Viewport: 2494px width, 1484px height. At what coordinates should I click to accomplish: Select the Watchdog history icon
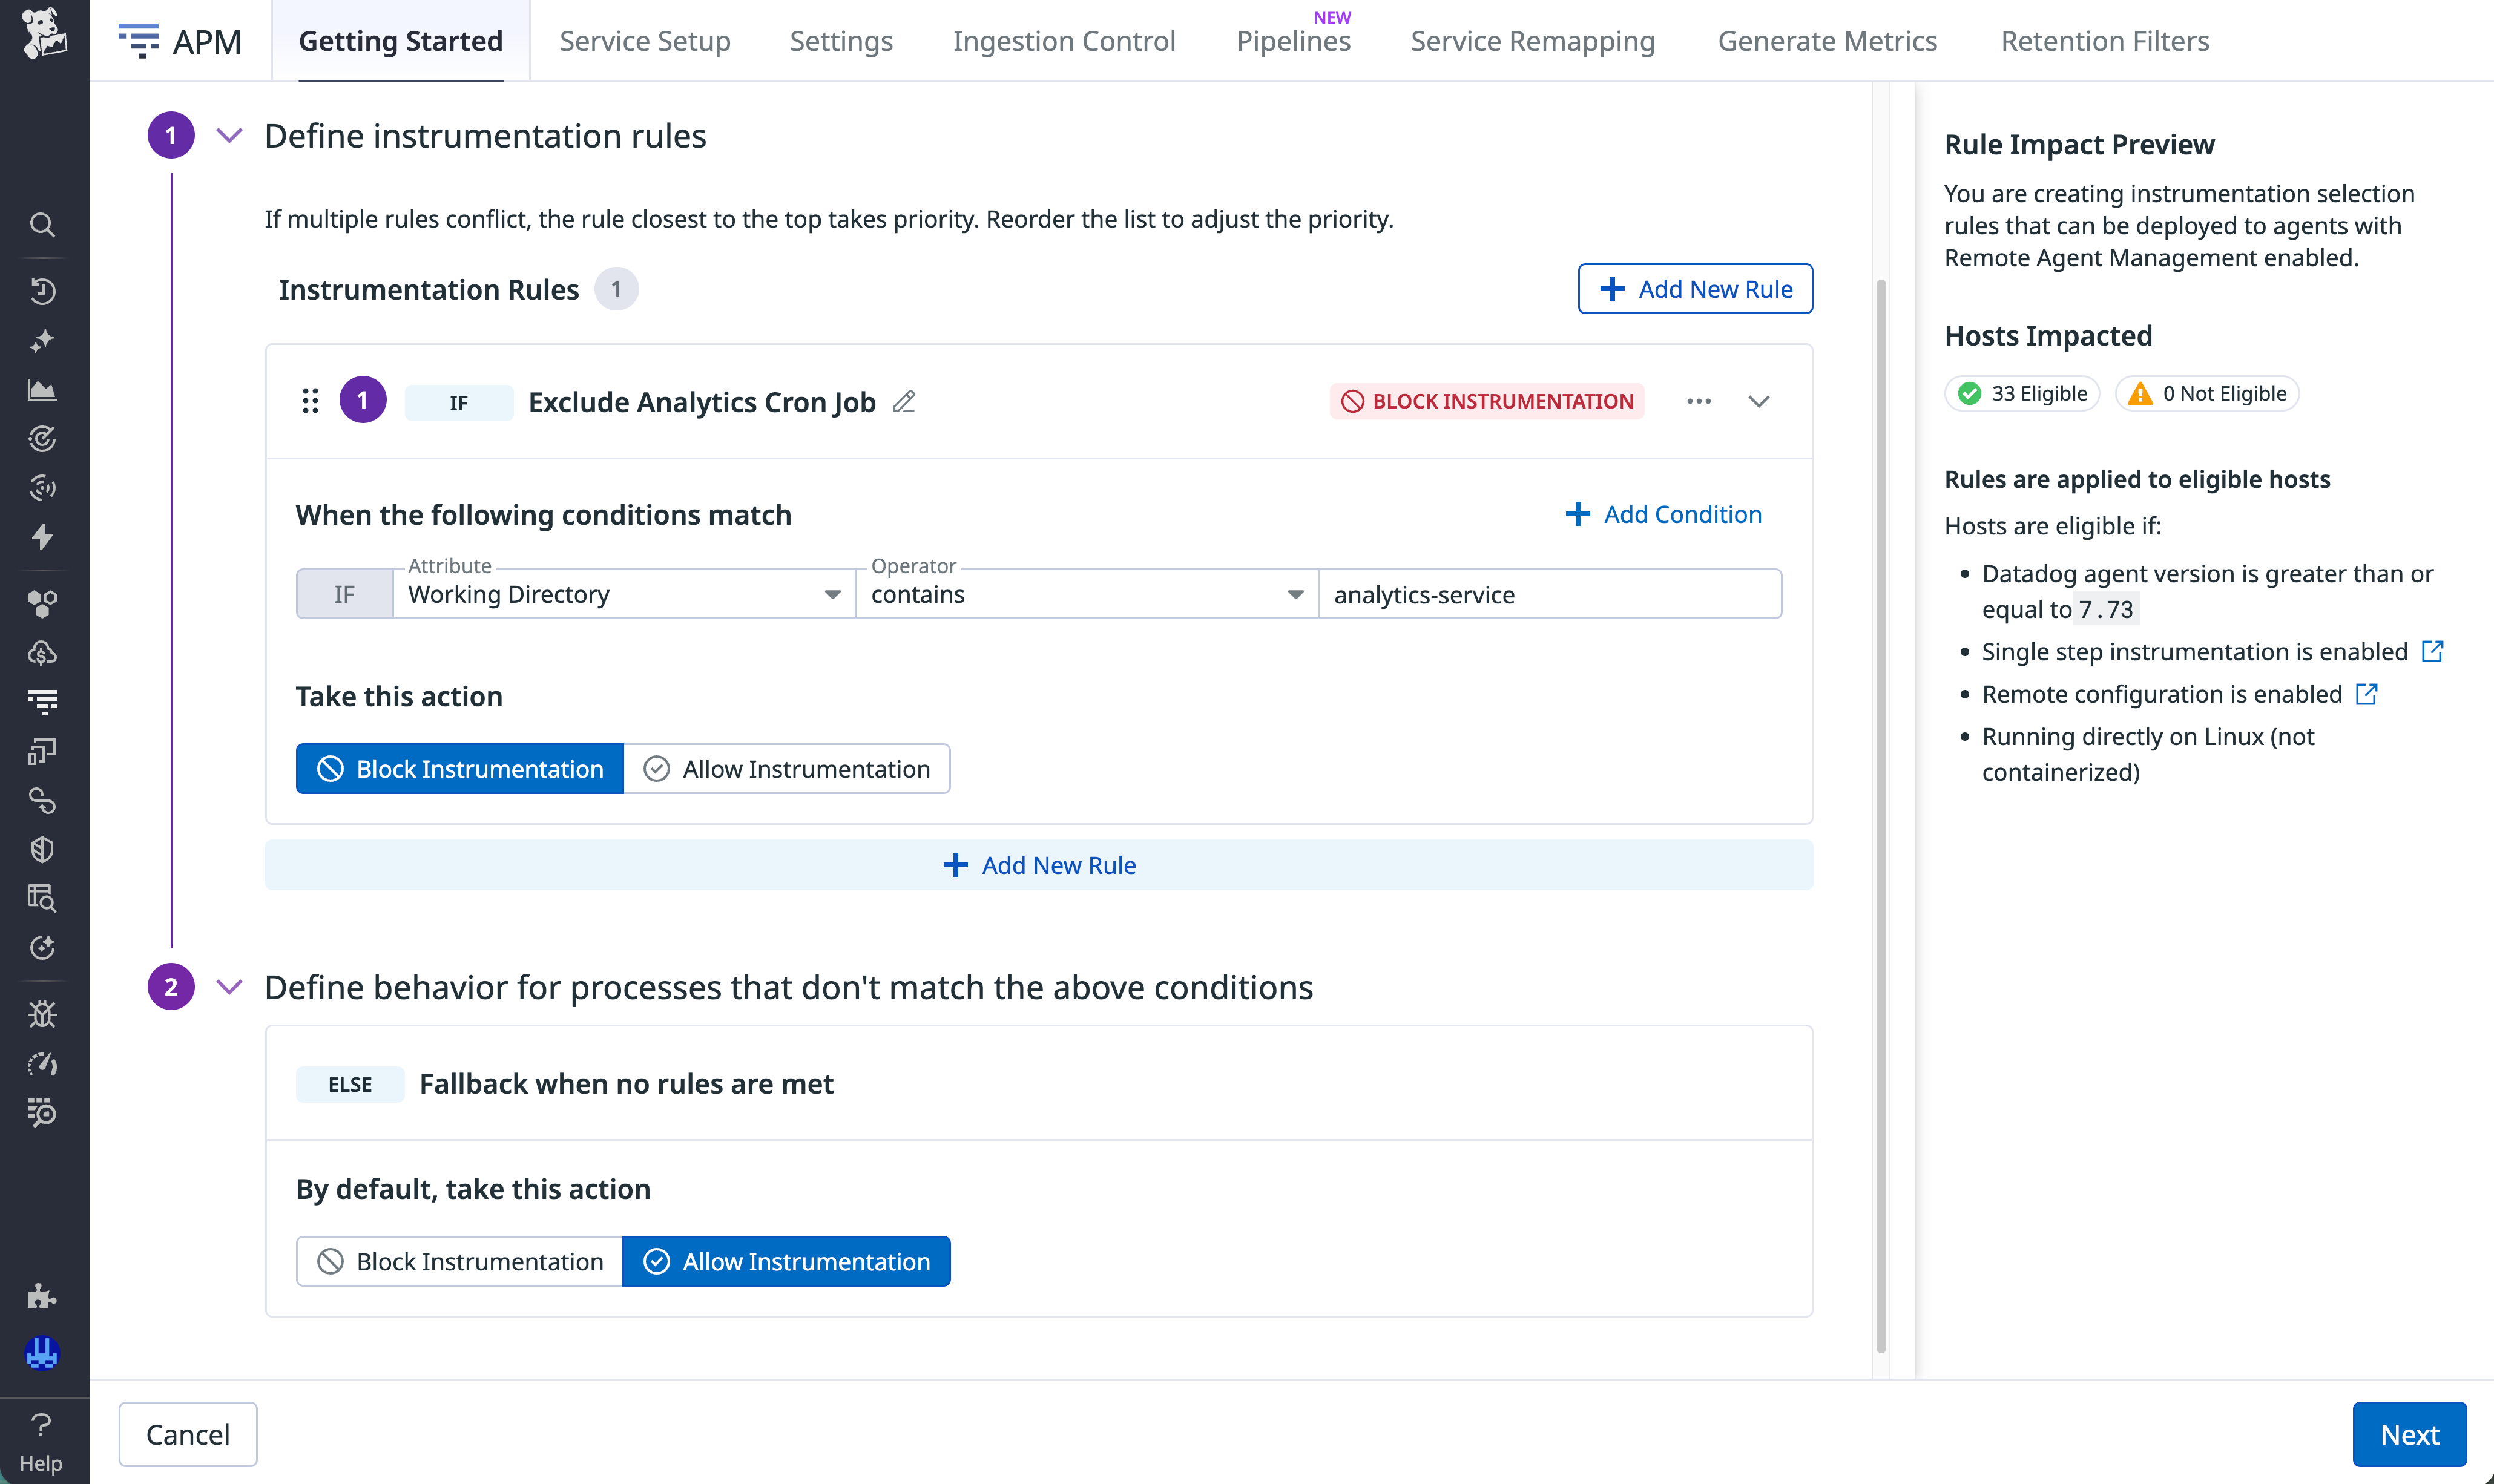(42, 291)
